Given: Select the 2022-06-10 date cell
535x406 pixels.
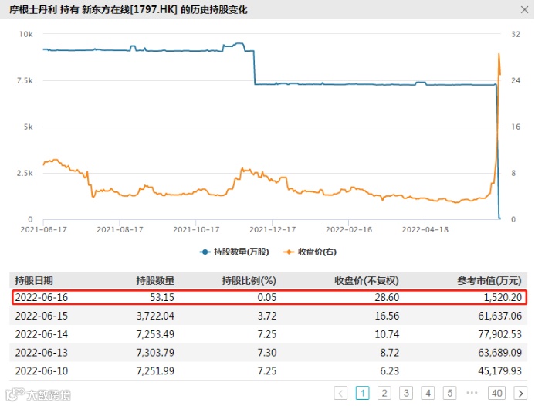Looking at the screenshot, I should pos(41,370).
